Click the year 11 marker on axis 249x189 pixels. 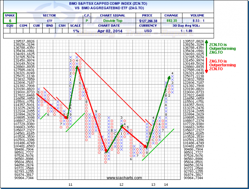pyautogui.click(x=70, y=185)
